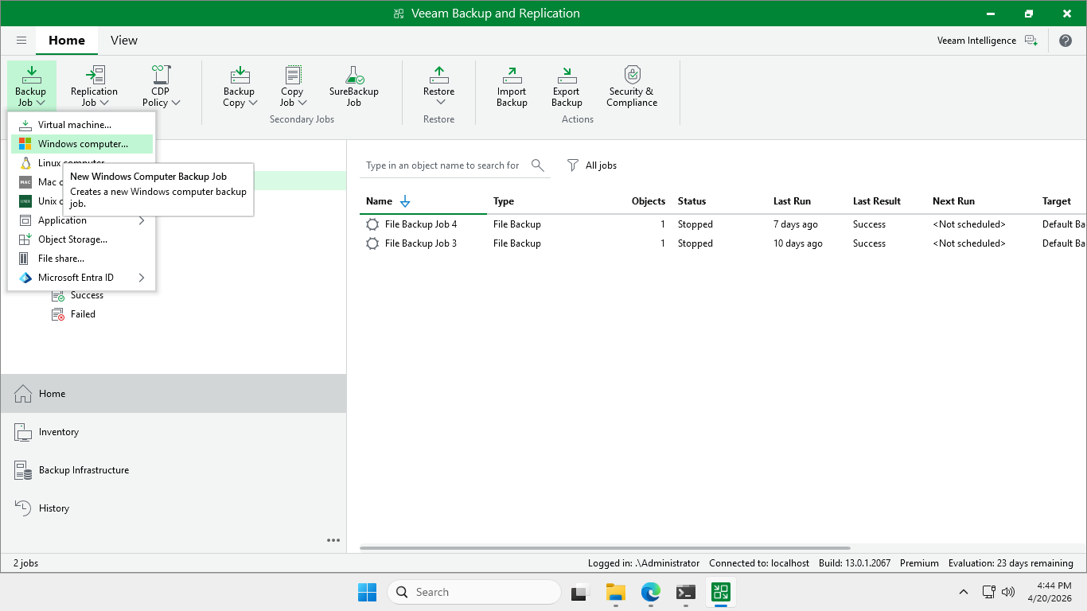This screenshot has width=1087, height=611.
Task: Sort jobs by the Name column
Action: pos(379,201)
